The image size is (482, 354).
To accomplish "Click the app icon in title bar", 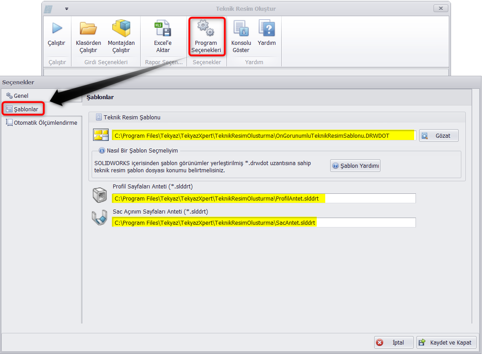I will [48, 9].
